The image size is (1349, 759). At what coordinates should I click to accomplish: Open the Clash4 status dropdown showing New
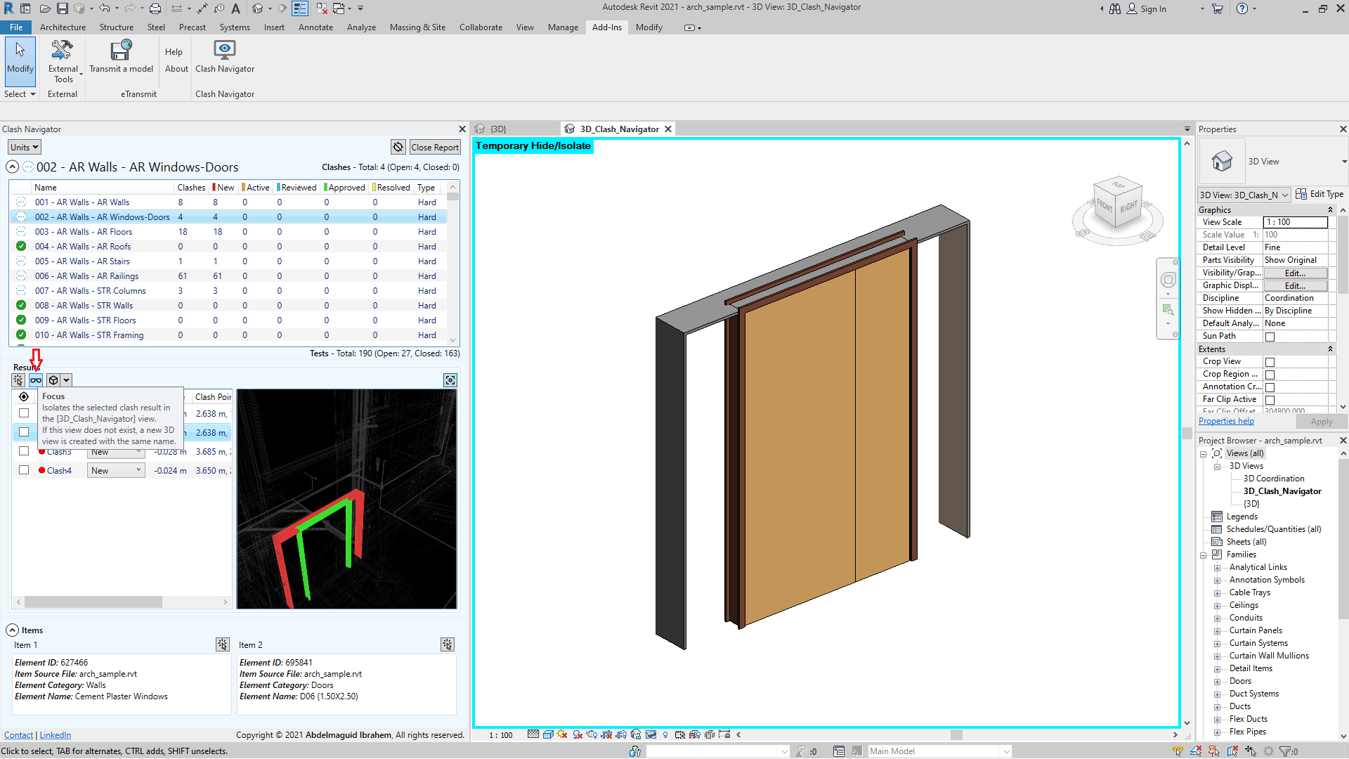(x=116, y=470)
